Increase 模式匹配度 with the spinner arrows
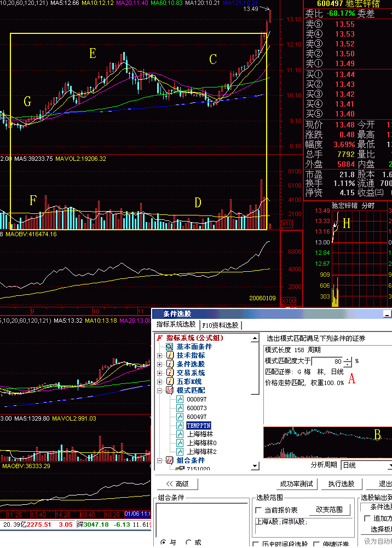Viewport: 392px width, 548px height. 348,359
